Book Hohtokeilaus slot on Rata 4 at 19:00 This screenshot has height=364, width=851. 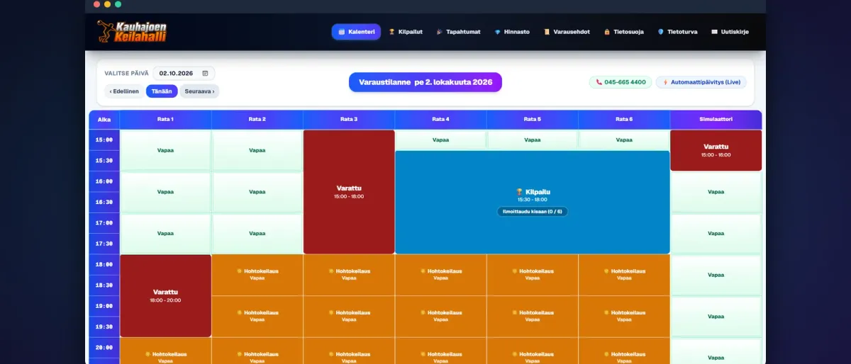pos(440,316)
